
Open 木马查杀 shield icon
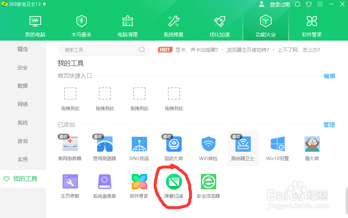pos(81,21)
